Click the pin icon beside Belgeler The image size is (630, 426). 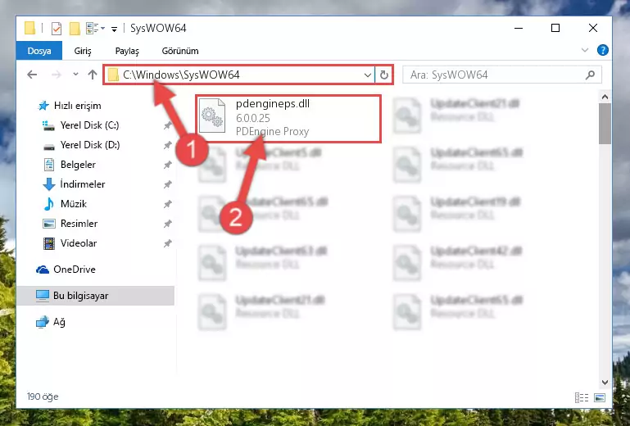168,165
